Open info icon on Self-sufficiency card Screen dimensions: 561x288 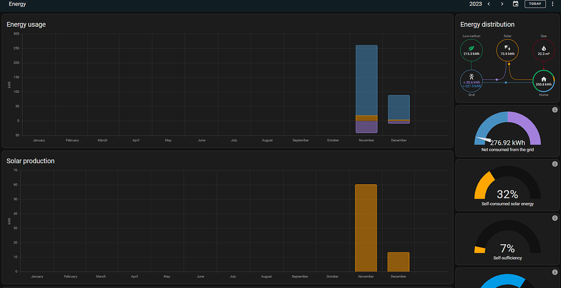555,218
